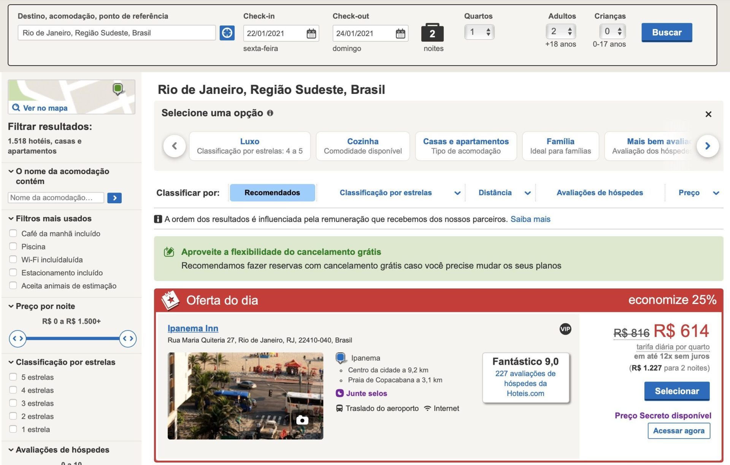This screenshot has height=465, width=730.
Task: Click the current location target icon
Action: click(x=227, y=33)
